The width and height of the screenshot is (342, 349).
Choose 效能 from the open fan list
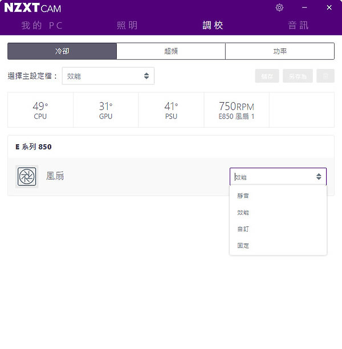point(278,213)
